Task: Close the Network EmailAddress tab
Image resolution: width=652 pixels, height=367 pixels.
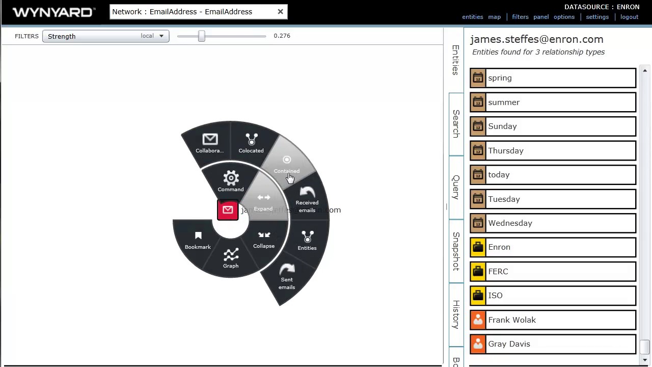Action: click(280, 12)
